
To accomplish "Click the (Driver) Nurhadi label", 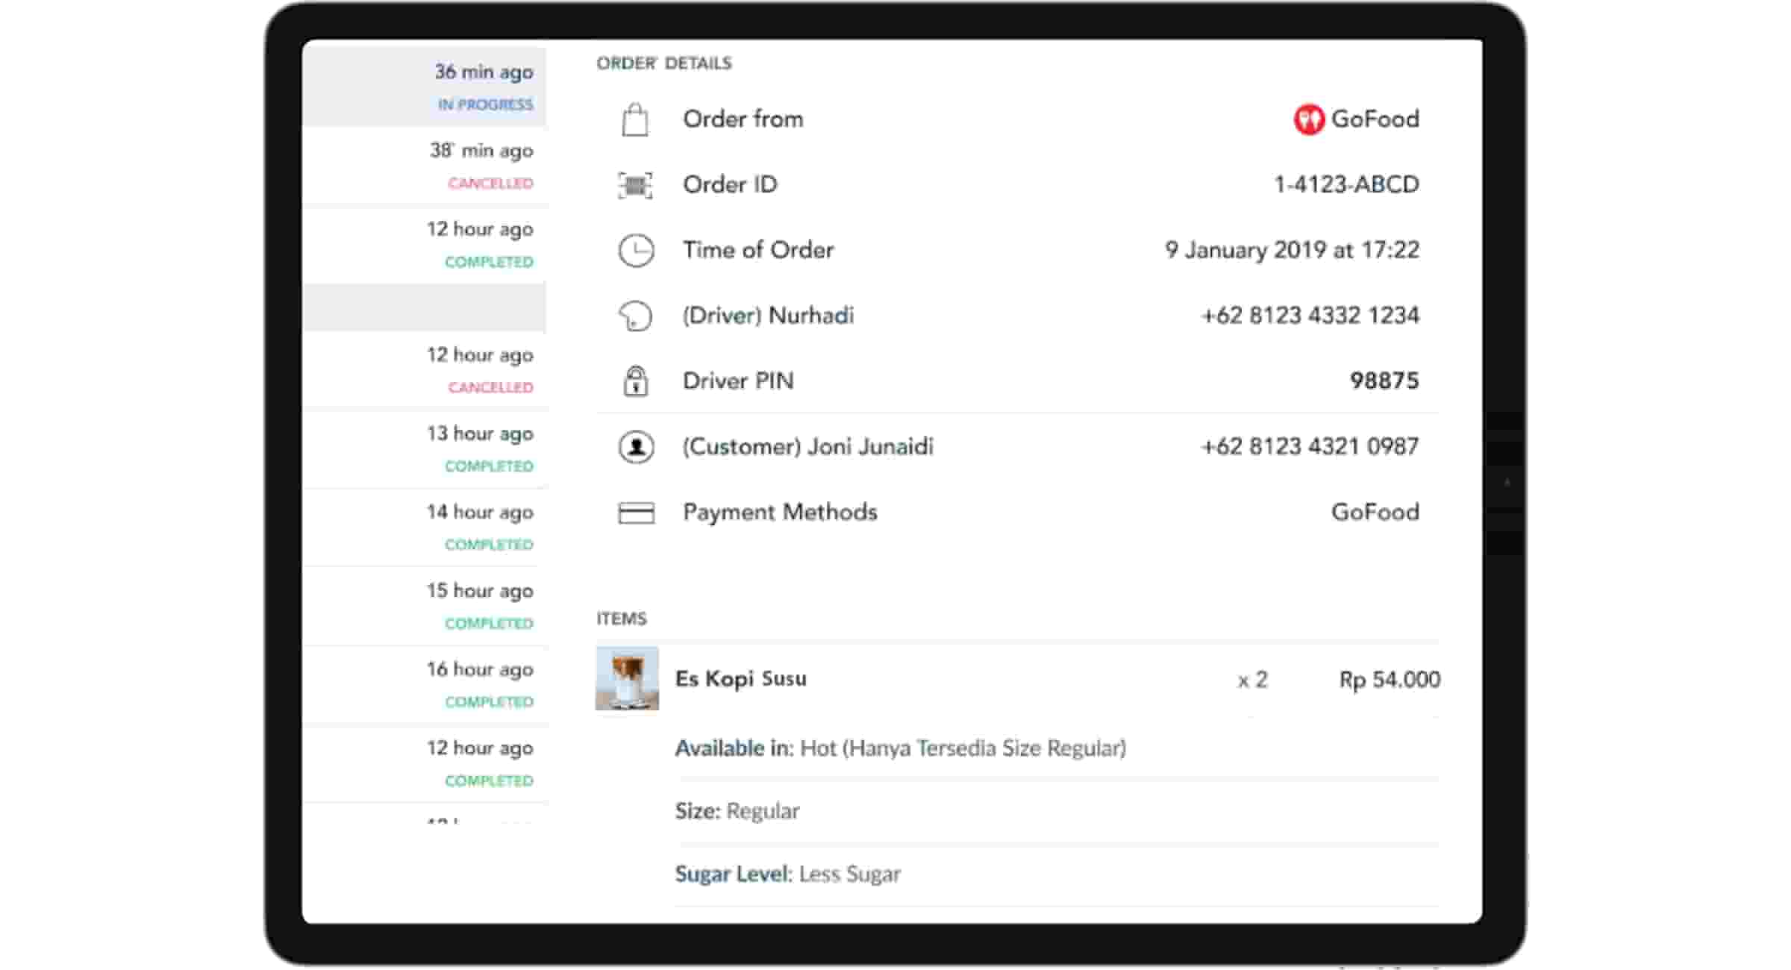I will click(x=768, y=316).
